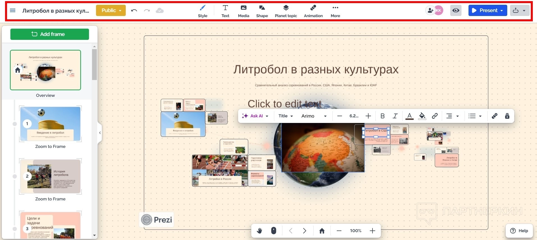
Task: Open the More menu
Action: click(335, 11)
